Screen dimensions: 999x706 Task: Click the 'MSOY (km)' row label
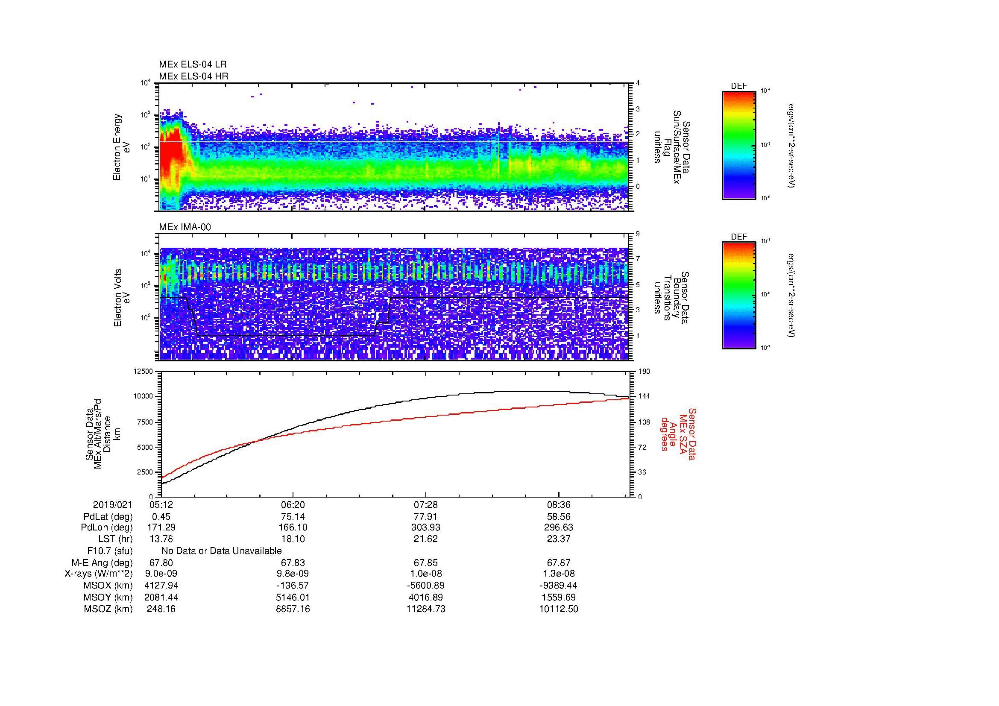[x=108, y=597]
